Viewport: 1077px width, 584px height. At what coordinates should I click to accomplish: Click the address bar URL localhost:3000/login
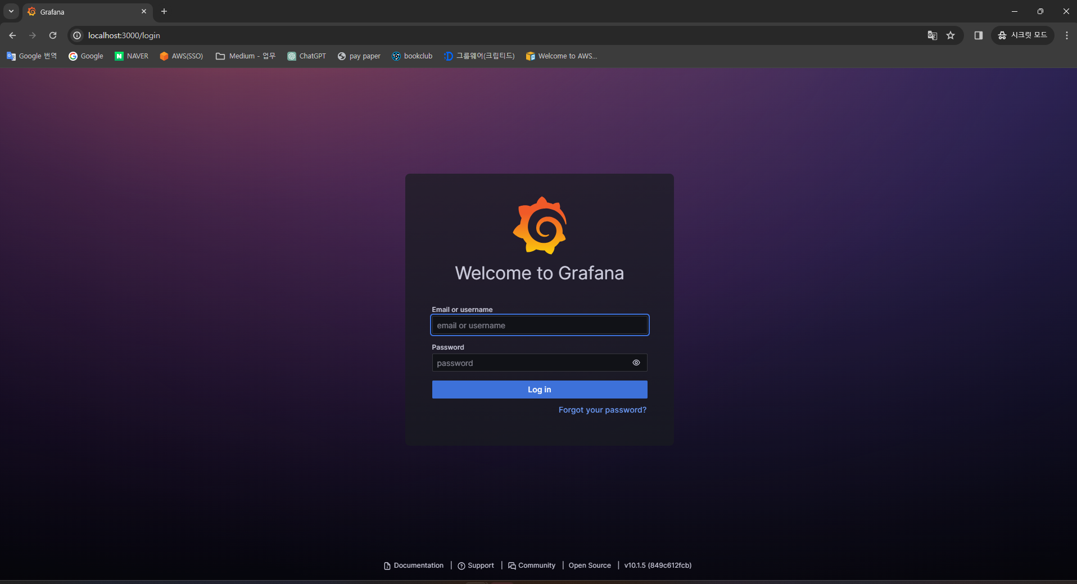click(124, 35)
